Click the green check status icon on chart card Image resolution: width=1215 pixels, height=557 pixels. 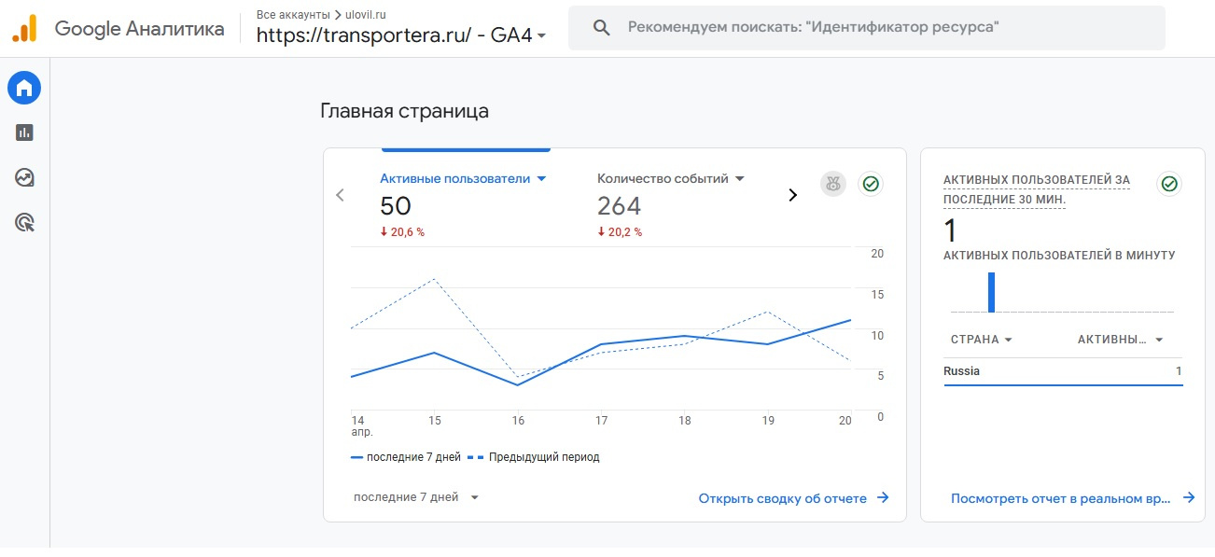pyautogui.click(x=871, y=184)
